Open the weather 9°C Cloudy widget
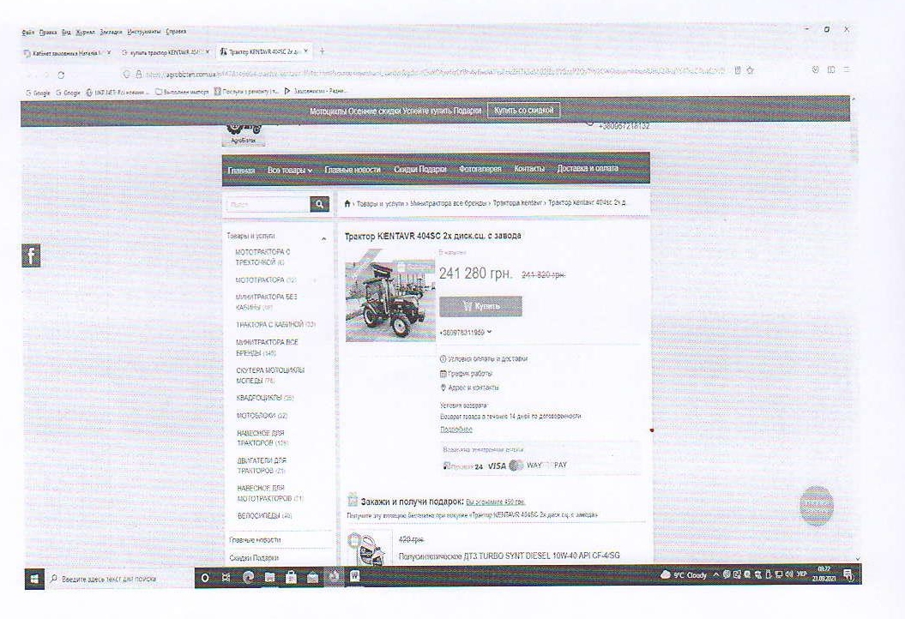Screen dimensions: 905x619 pos(684,575)
